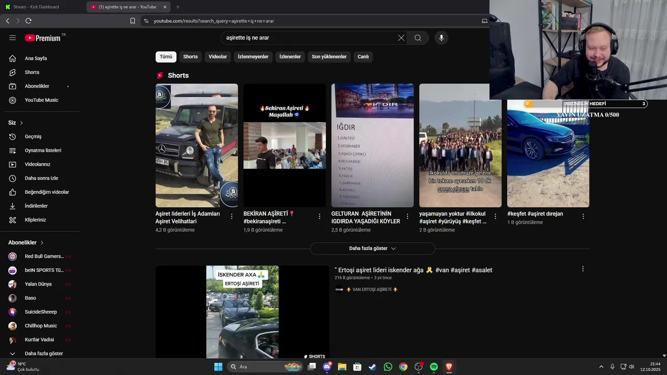The height and width of the screenshot is (375, 667).
Task: Focus the YouTube search input field
Action: point(310,37)
